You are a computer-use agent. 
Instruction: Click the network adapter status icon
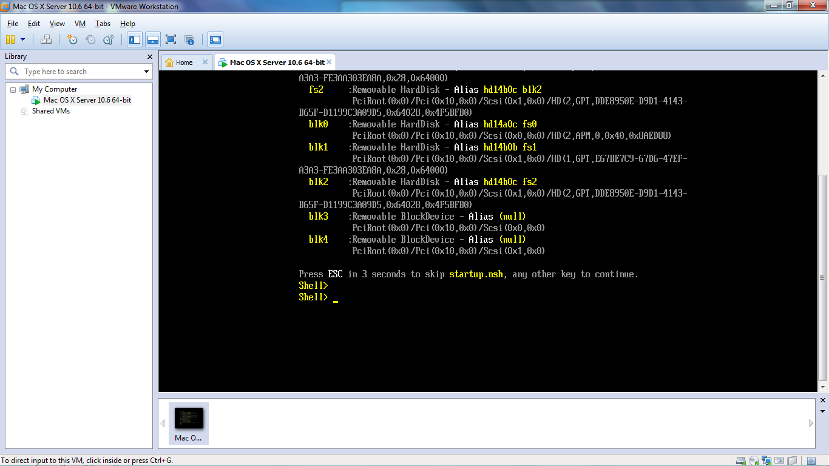pos(766,461)
